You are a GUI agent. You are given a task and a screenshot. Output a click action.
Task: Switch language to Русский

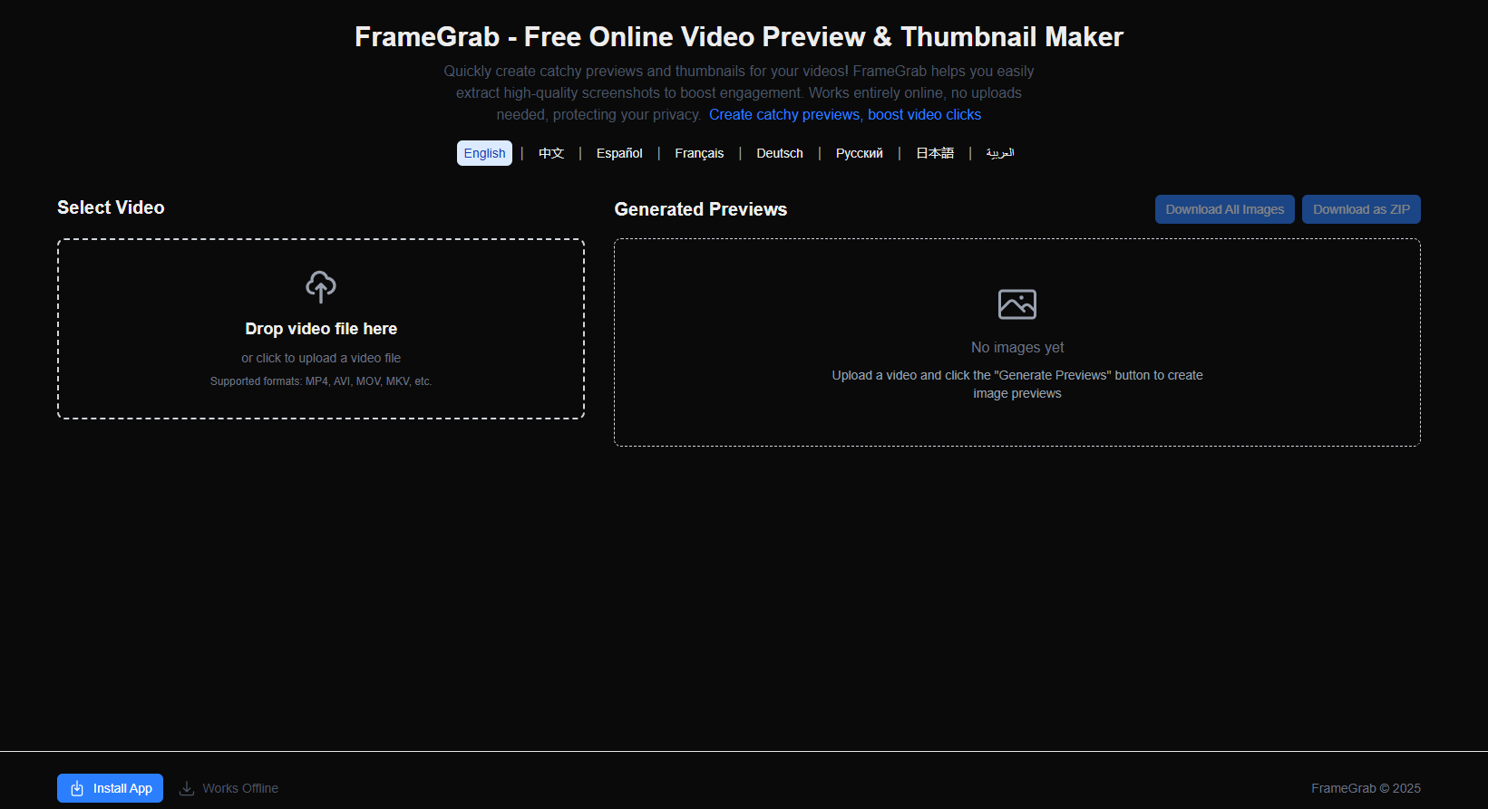[860, 153]
